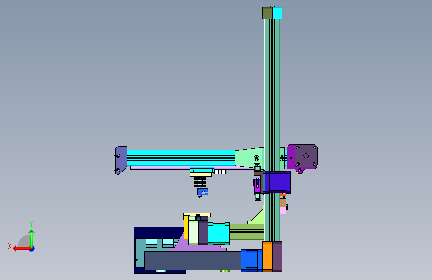
Task: Select the orange corner block at the column base
Action: pyautogui.click(x=267, y=256)
